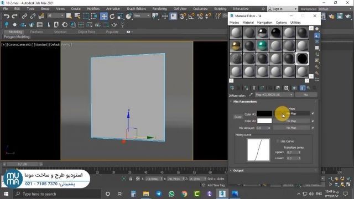
Task: Enable the Use Curve checkbox
Action: point(278,141)
